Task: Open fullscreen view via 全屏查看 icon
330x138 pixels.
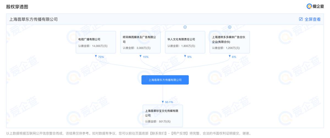Action: point(301,19)
